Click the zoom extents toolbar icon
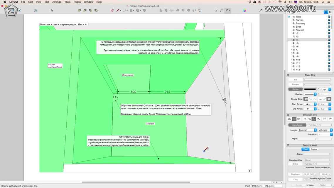This screenshot has width=334, height=188. click(36, 10)
